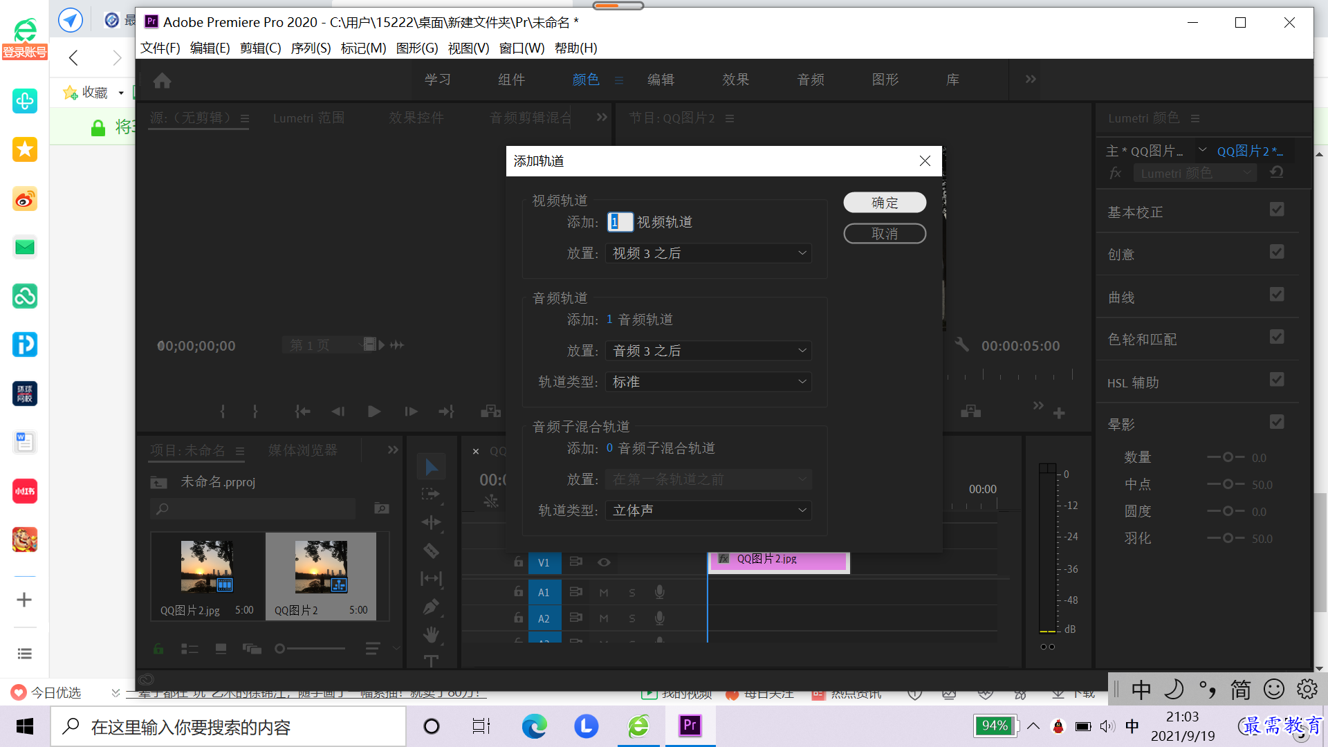Switch Project panel to list view
1328x747 pixels.
click(x=190, y=649)
